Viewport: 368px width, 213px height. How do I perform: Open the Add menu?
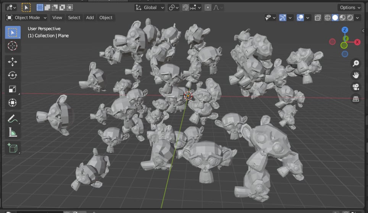point(90,18)
